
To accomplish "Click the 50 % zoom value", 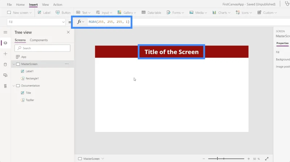I will tap(256, 159).
